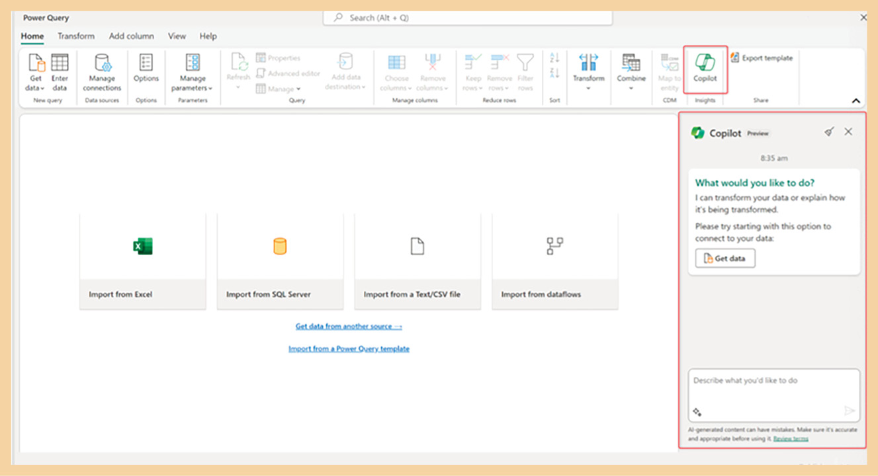This screenshot has width=878, height=476.
Task: Open the Add column tab
Action: click(x=131, y=36)
